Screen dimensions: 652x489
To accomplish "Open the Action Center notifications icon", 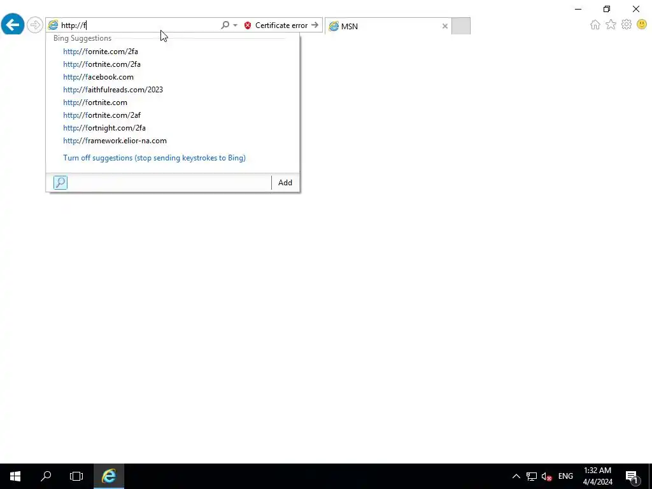I will [632, 476].
